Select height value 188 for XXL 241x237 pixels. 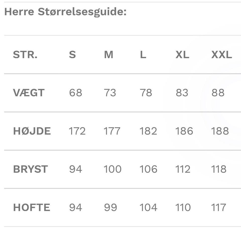click(220, 131)
